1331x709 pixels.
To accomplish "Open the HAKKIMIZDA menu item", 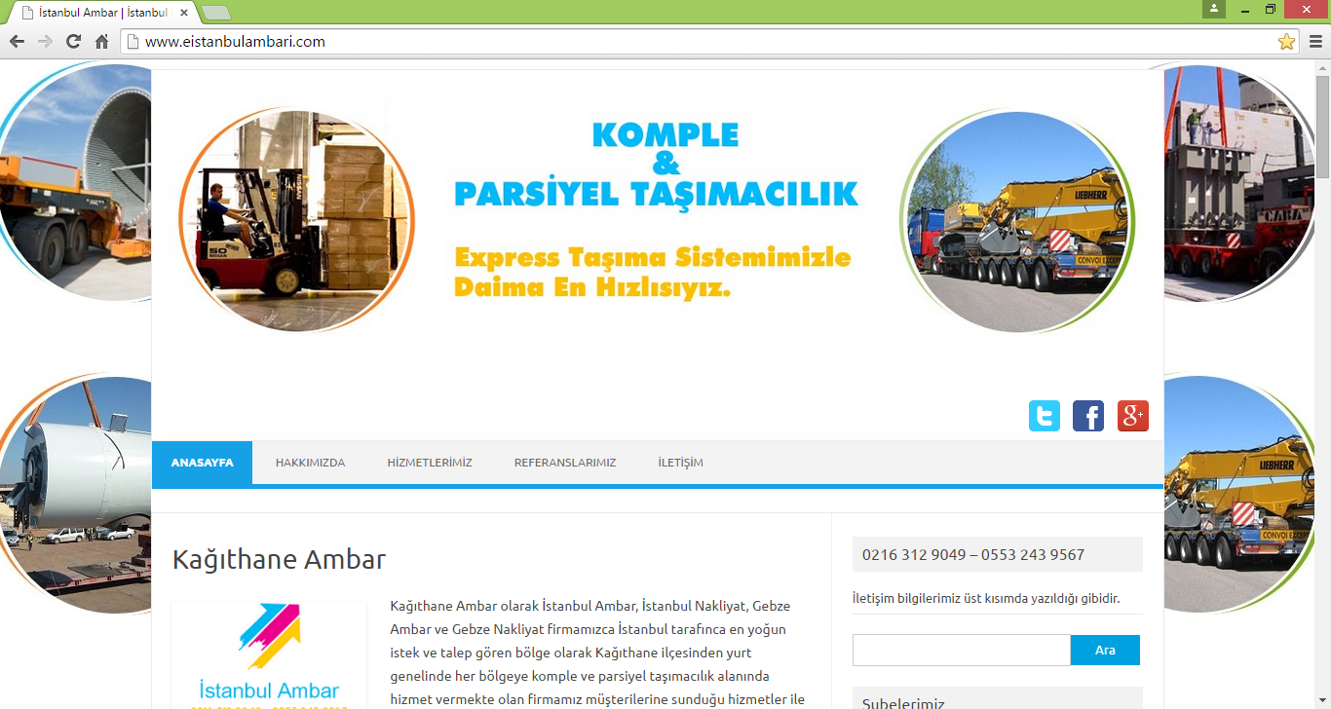I will pyautogui.click(x=310, y=463).
